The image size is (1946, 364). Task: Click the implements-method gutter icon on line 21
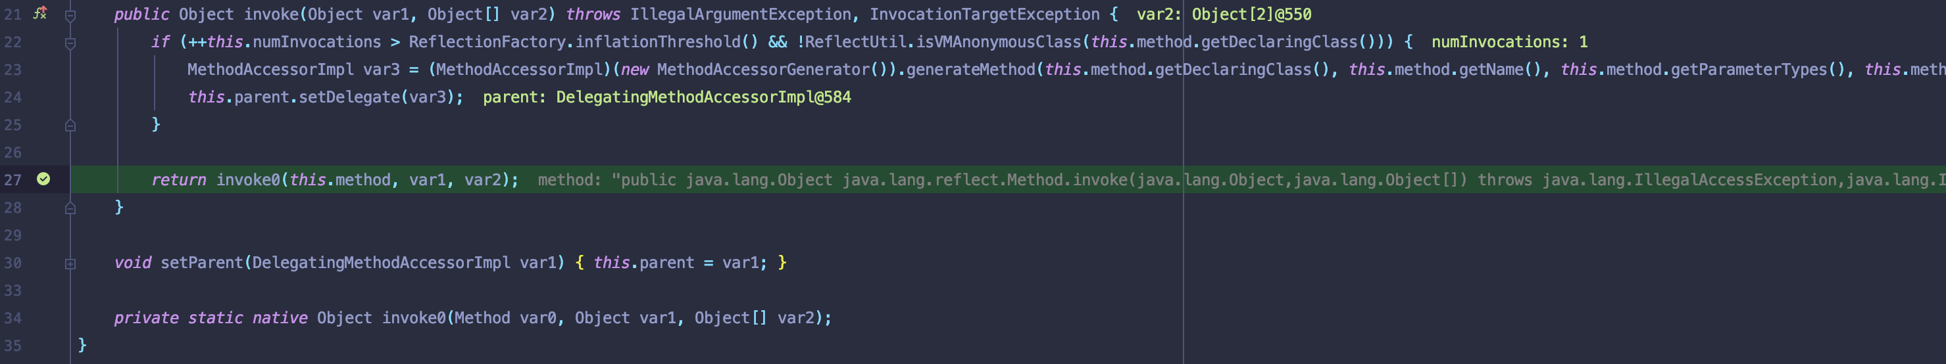(x=40, y=13)
